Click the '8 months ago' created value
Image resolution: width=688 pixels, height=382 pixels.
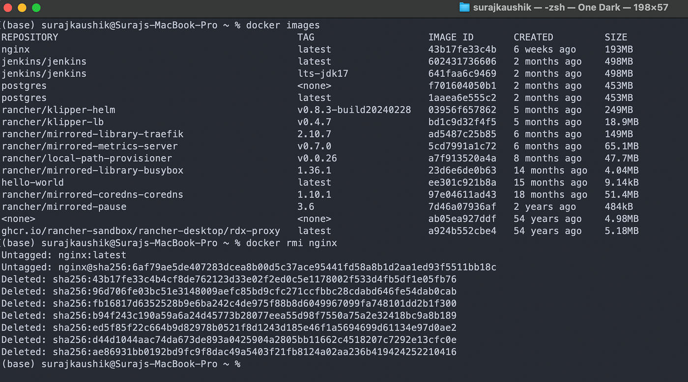tap(547, 158)
